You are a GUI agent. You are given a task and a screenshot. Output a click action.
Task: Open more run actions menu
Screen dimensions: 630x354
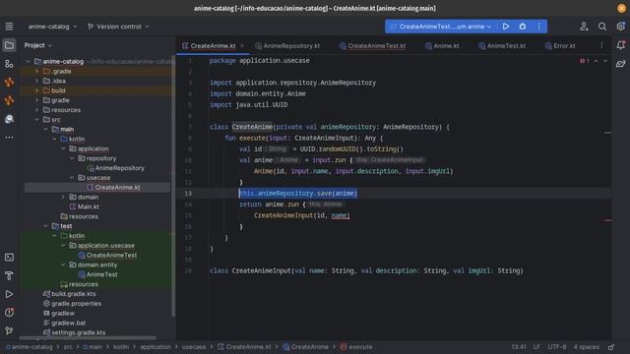click(538, 27)
